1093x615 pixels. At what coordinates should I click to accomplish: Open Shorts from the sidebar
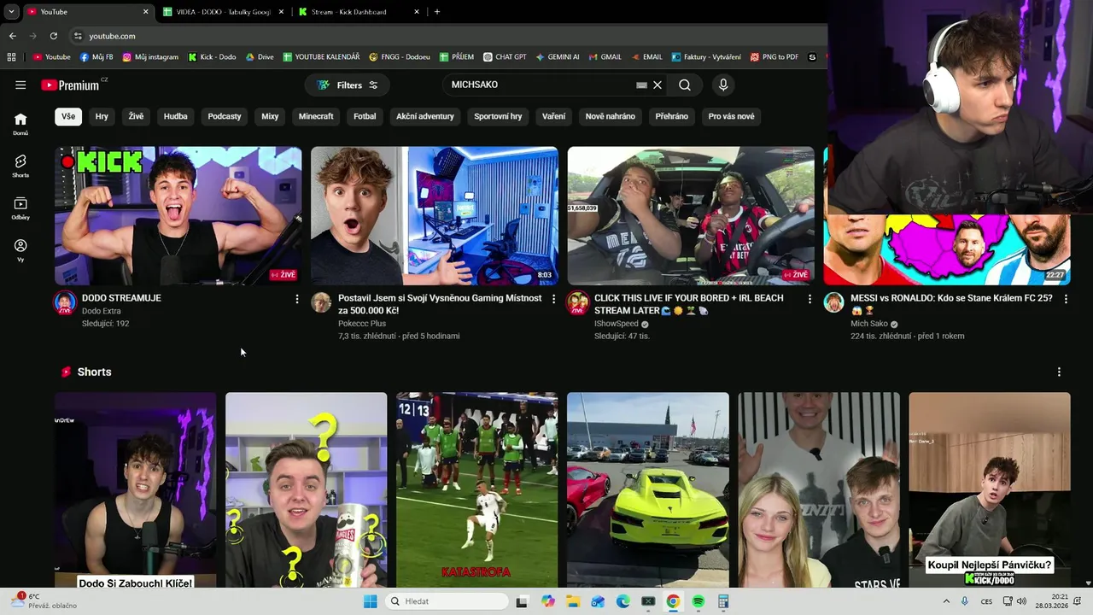click(20, 166)
